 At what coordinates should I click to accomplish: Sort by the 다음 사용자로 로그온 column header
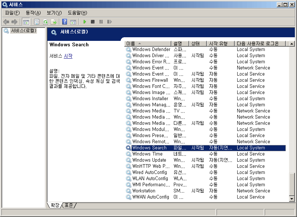coord(260,43)
